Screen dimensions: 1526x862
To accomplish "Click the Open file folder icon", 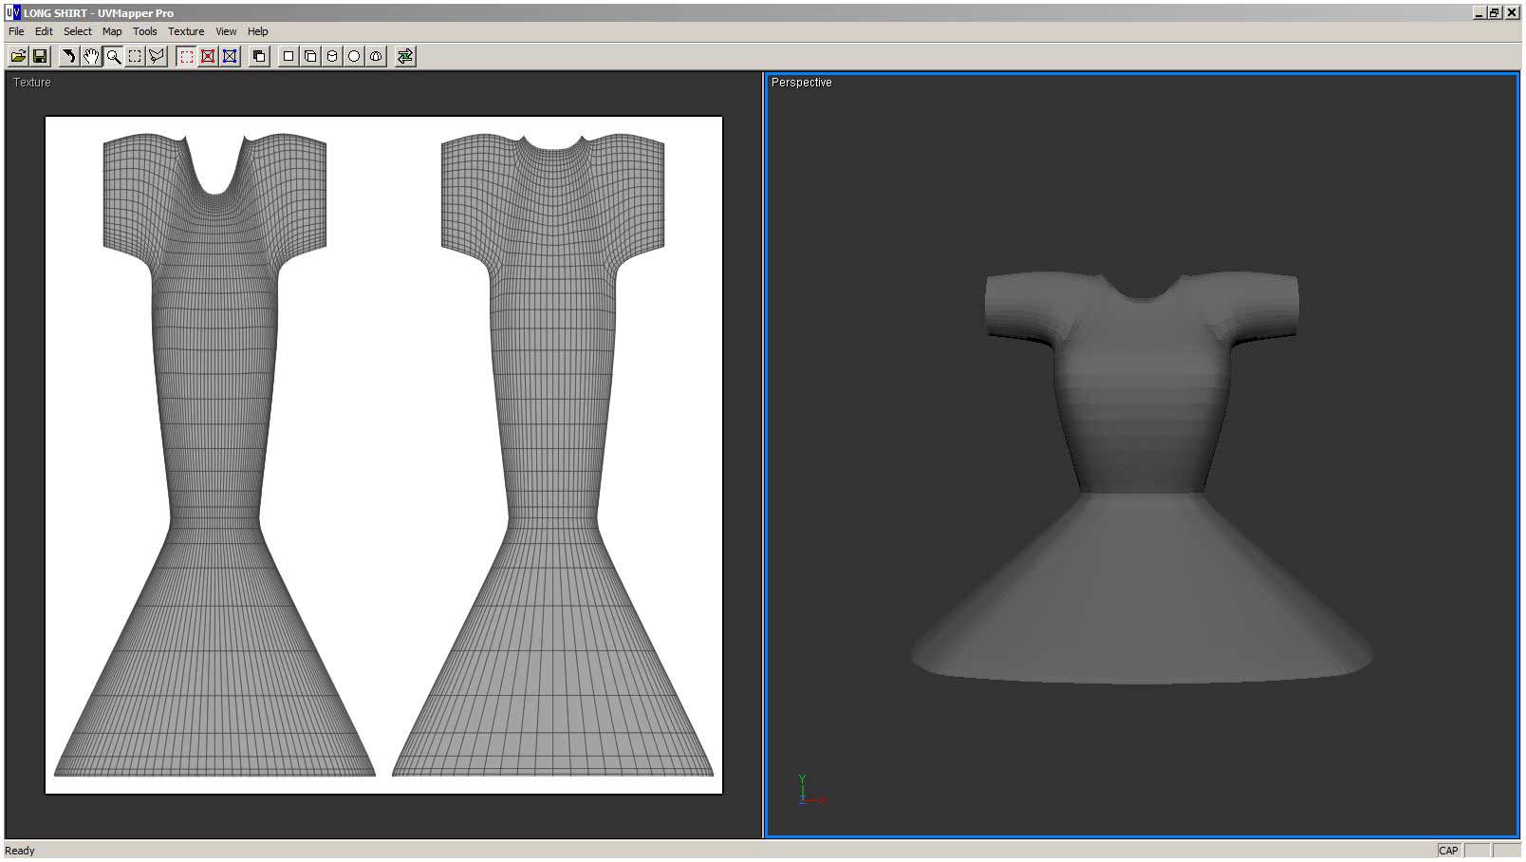I will pyautogui.click(x=18, y=57).
